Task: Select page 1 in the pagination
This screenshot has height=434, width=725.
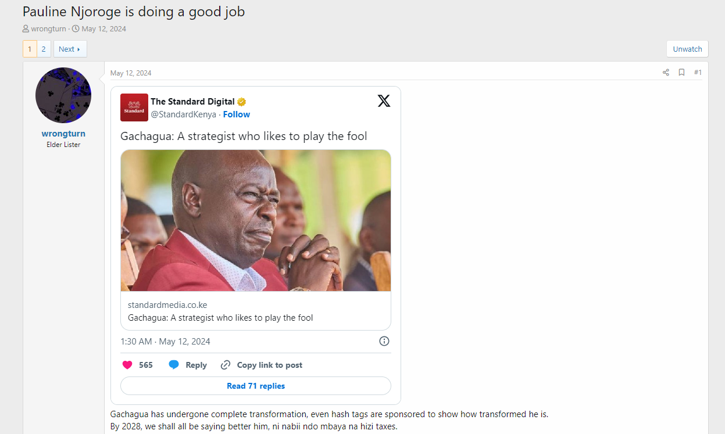Action: pos(30,49)
